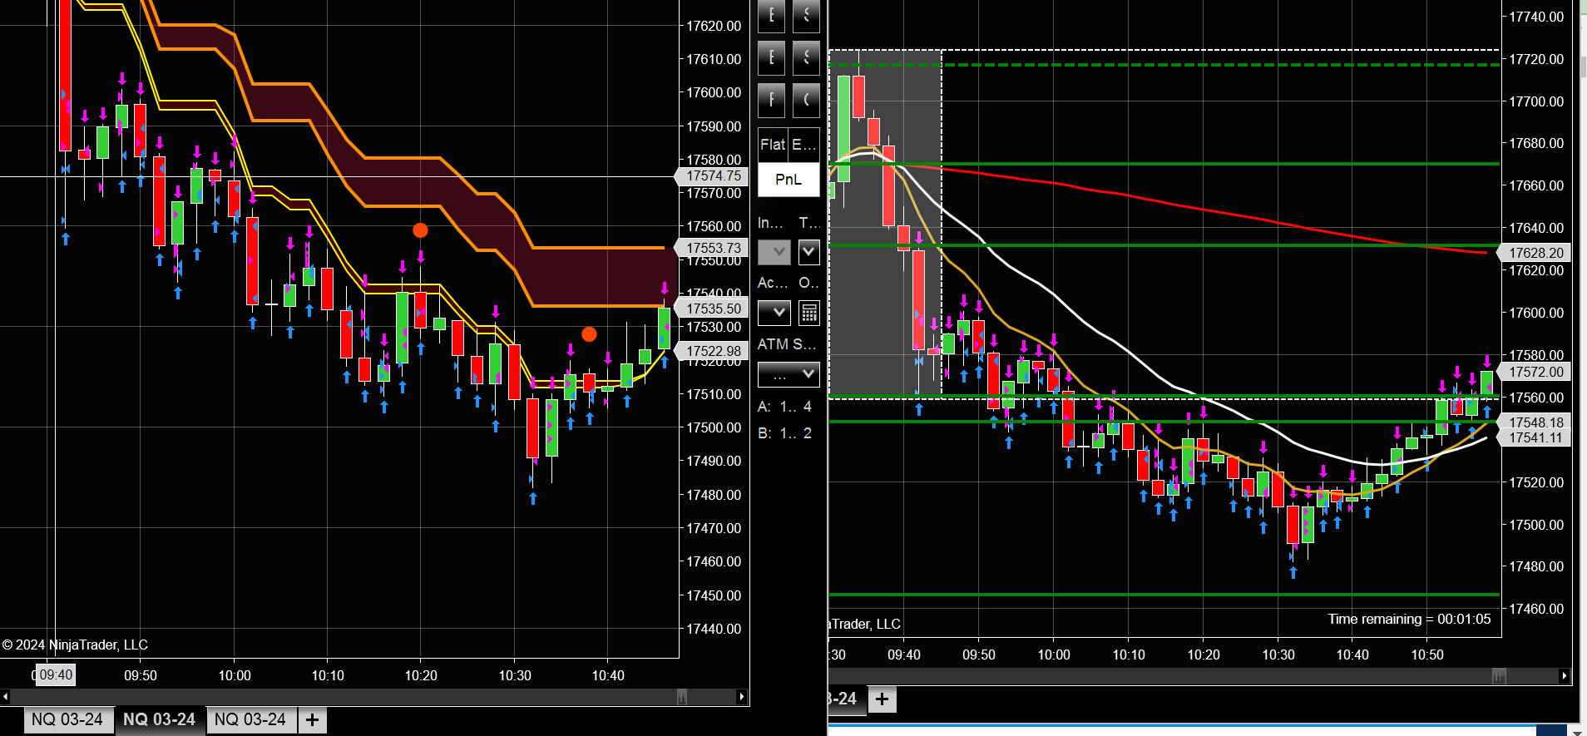Click the second-row 'S' order button
This screenshot has height=736, width=1587.
pyautogui.click(x=806, y=58)
